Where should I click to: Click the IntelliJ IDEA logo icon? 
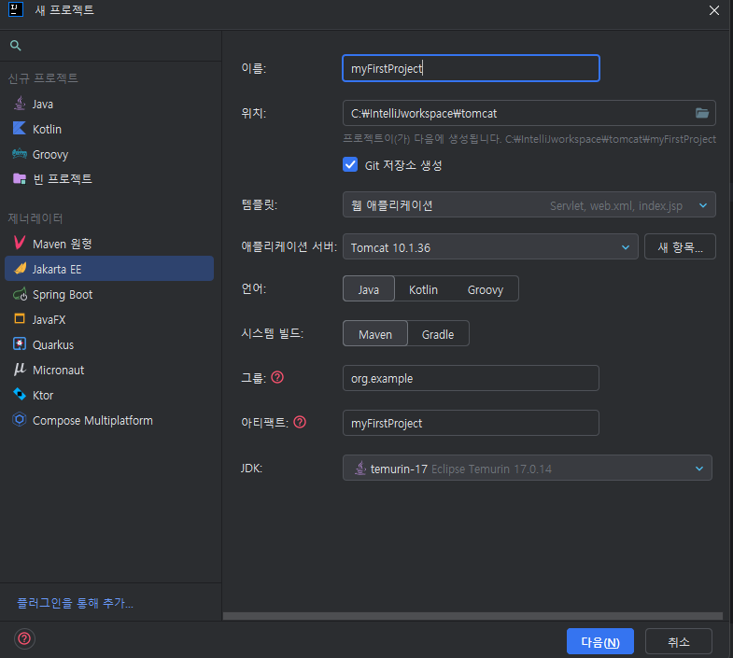(16, 9)
